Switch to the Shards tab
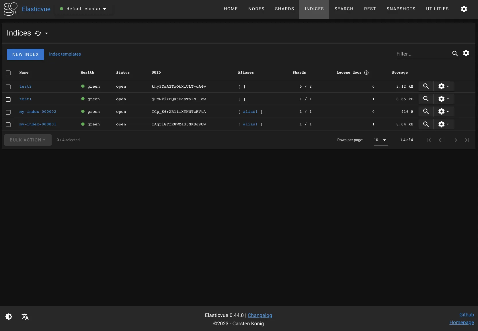478x331 pixels. pos(284,9)
